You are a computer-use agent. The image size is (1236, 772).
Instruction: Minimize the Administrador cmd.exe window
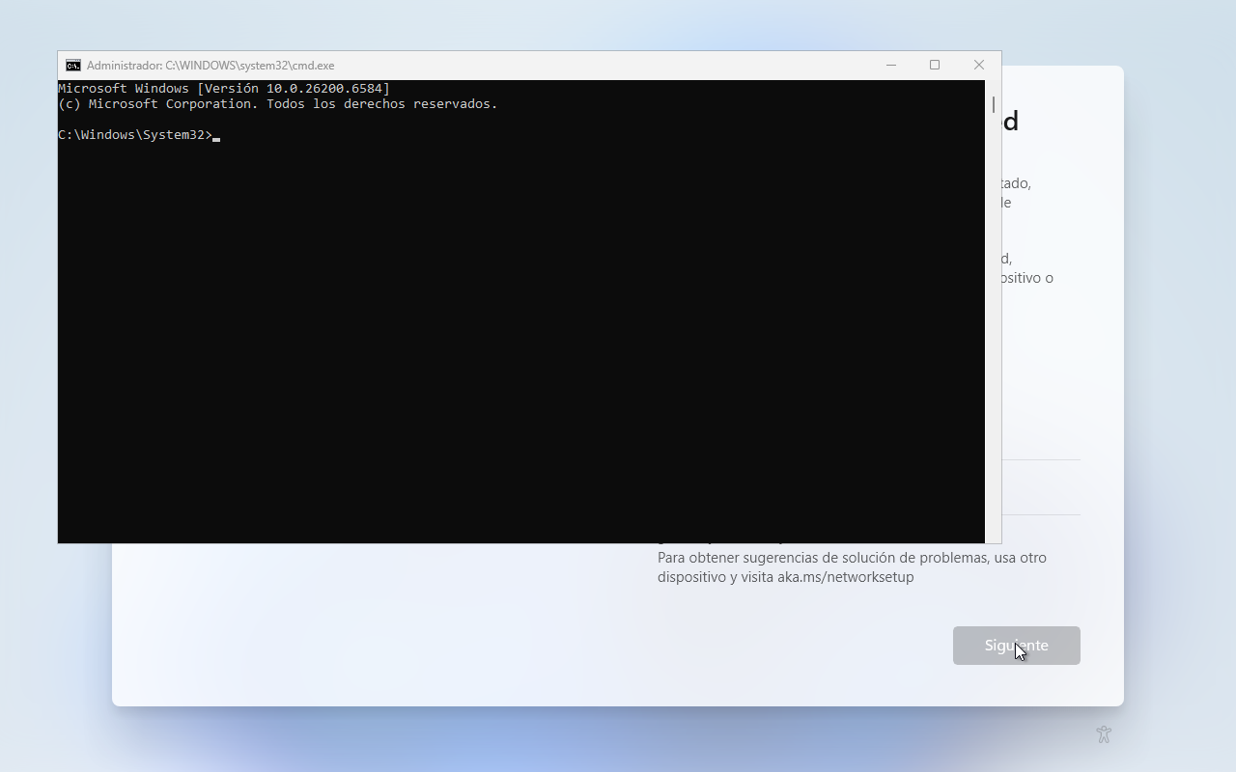point(890,66)
